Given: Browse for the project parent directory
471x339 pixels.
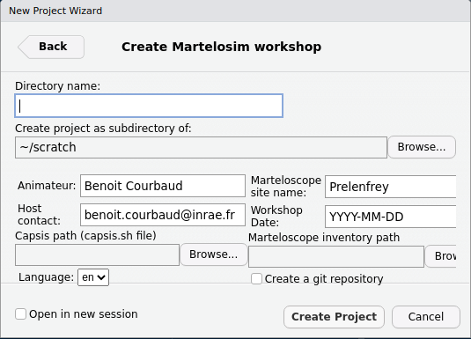Looking at the screenshot, I should [422, 147].
